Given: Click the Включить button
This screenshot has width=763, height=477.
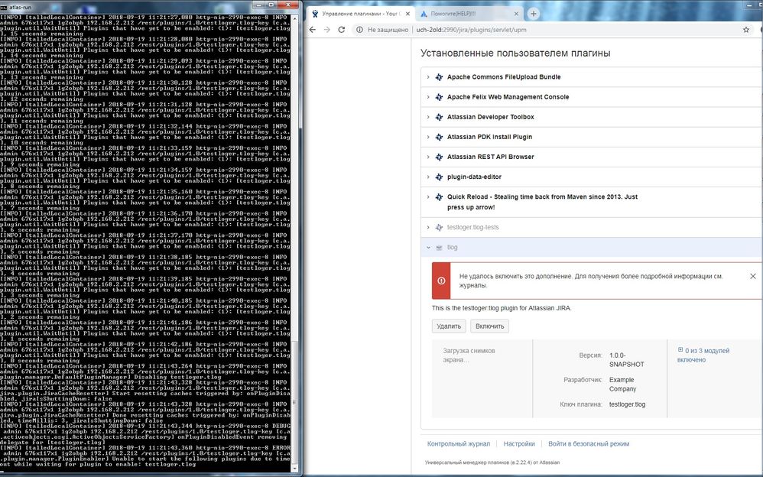Looking at the screenshot, I should coord(489,326).
